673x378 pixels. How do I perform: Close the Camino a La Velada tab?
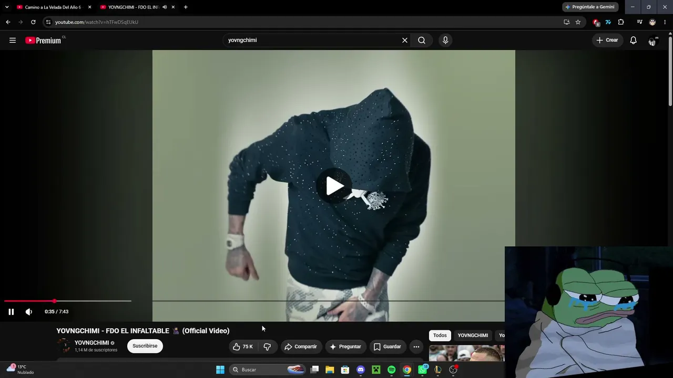pyautogui.click(x=89, y=7)
